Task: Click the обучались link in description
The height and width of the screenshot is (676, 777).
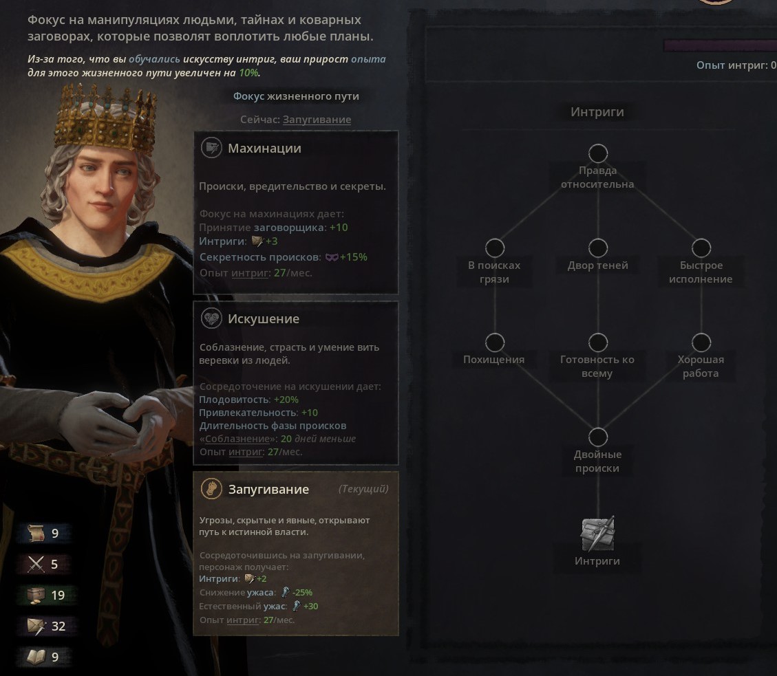Action: pos(154,59)
